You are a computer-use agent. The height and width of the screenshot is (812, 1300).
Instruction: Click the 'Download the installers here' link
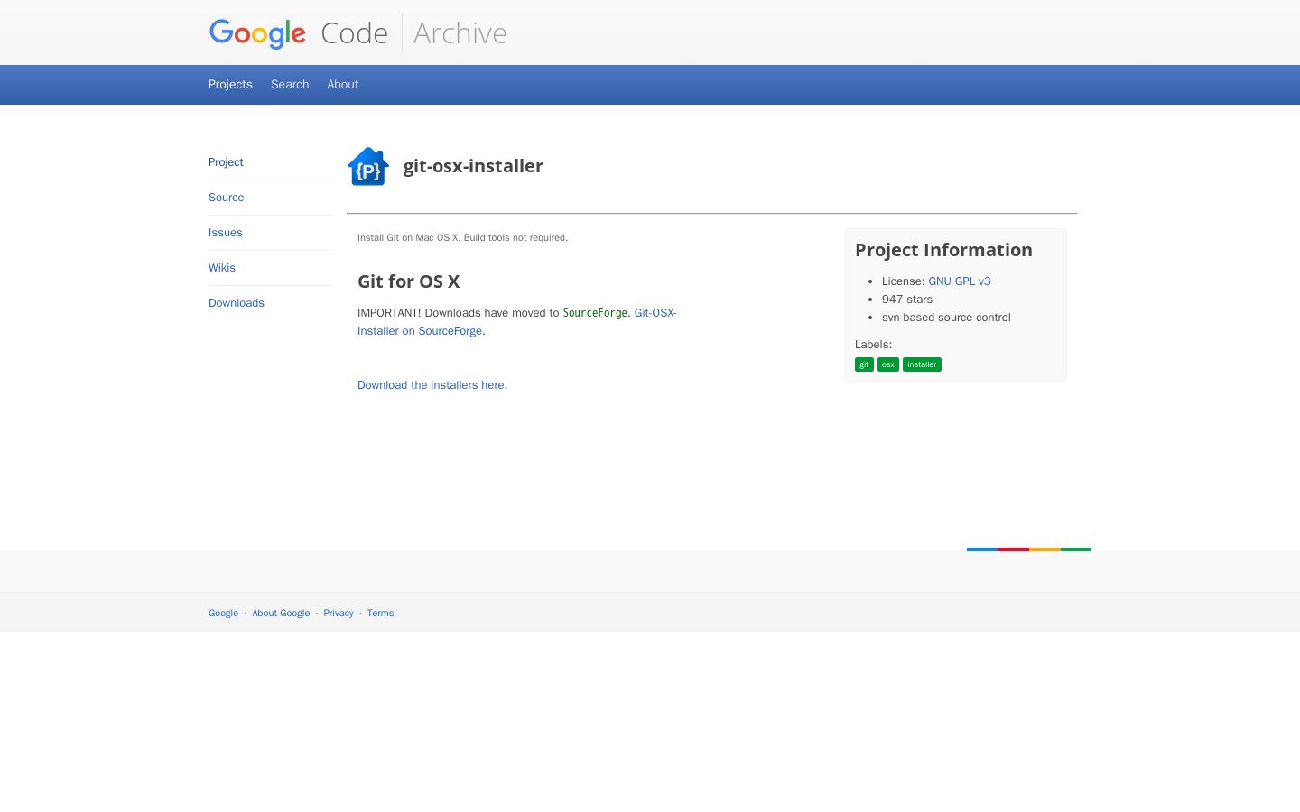431,385
